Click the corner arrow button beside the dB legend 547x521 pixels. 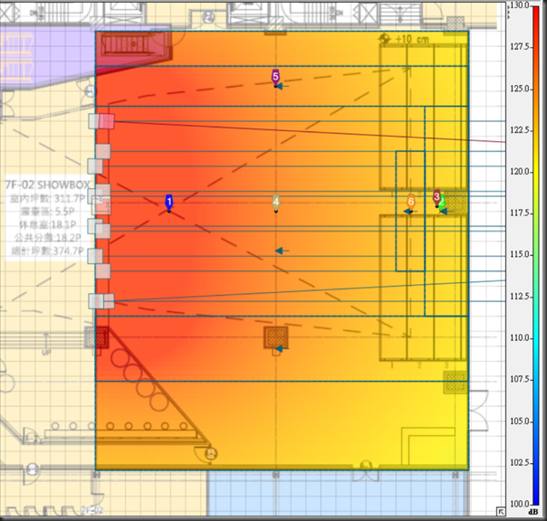501,512
